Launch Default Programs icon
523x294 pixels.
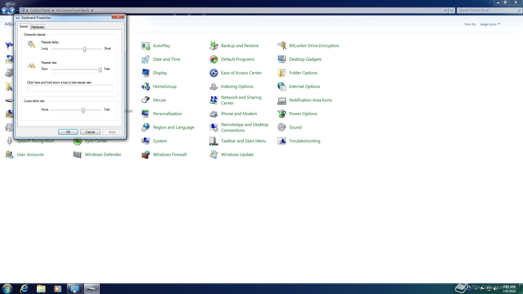[214, 59]
